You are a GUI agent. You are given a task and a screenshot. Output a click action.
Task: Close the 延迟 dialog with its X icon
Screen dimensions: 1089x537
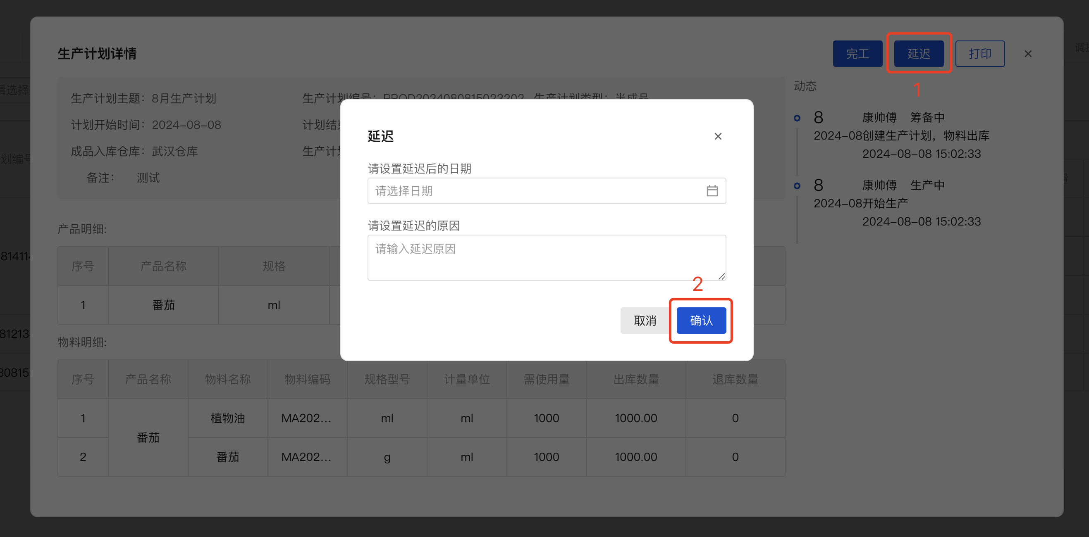click(x=717, y=136)
